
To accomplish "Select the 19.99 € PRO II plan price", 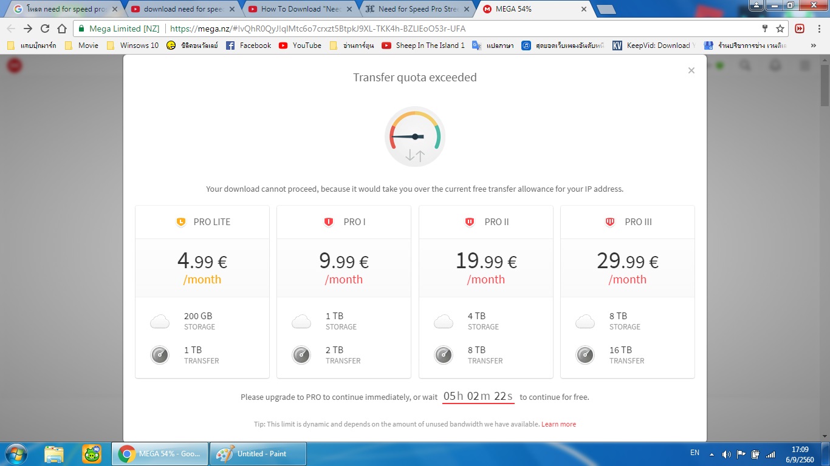I will coord(486,262).
